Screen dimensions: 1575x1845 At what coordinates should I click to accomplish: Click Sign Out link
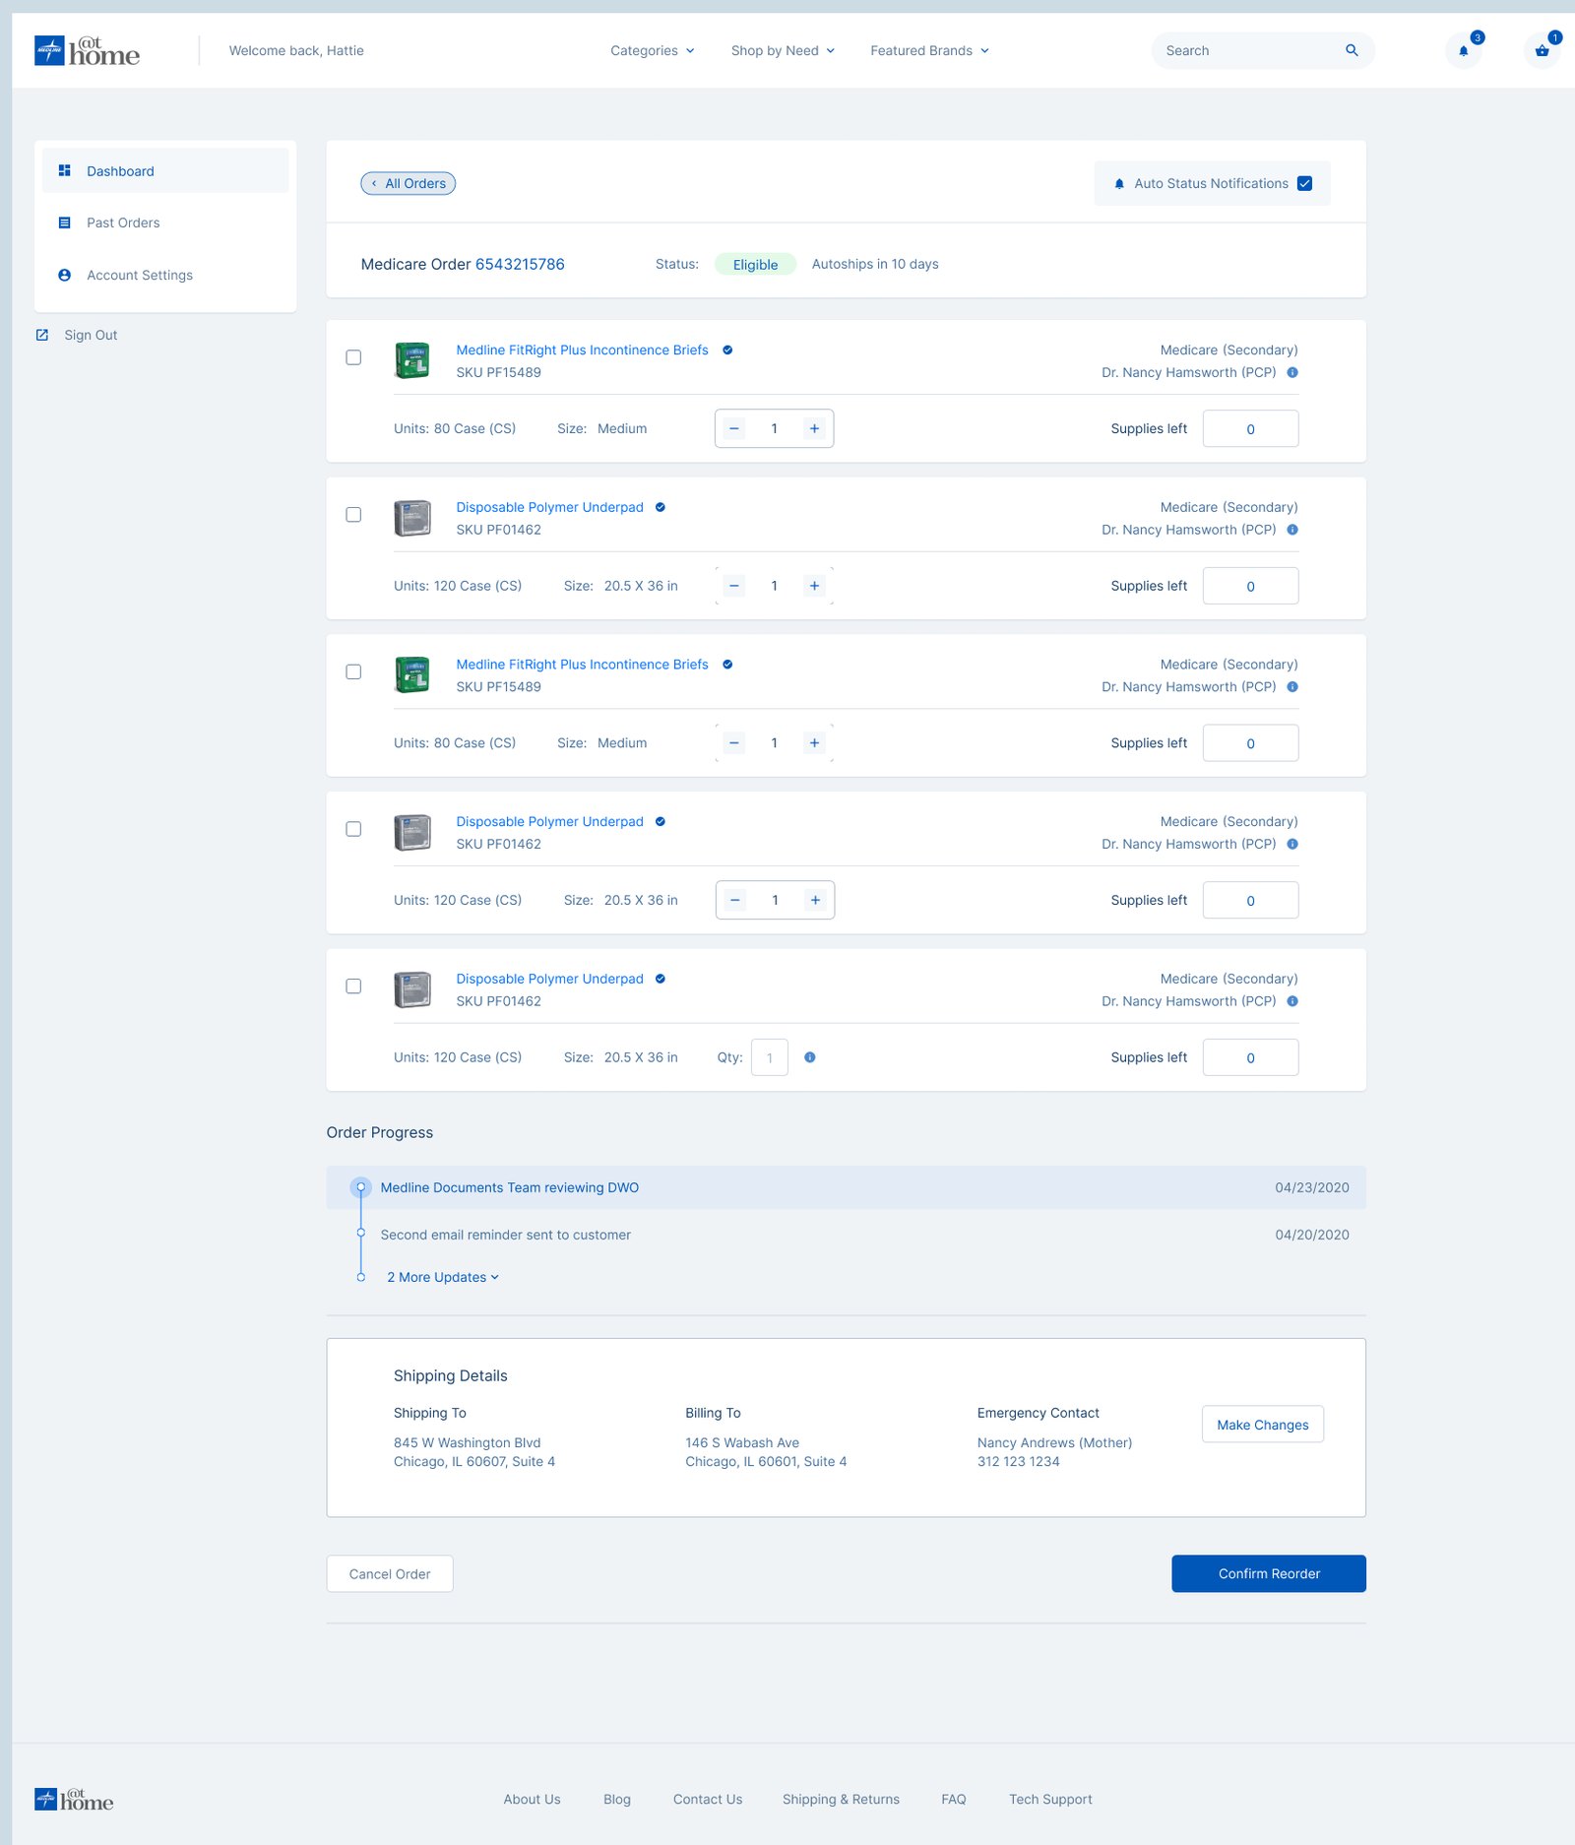[91, 335]
